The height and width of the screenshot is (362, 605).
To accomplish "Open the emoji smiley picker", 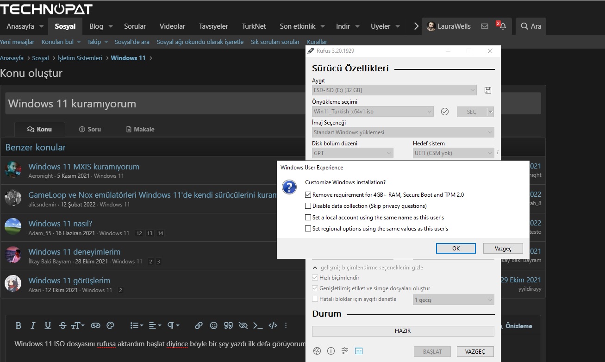I will 213,325.
